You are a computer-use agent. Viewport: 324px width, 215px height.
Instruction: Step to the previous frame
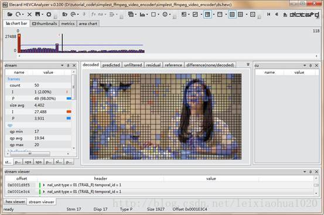coord(277,14)
